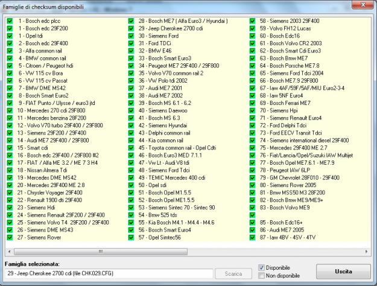Select '17 - FIAT / Alfa ME 3.2 / ME 7 3 H4'
Viewport: 377px width, 286px height.
(x=57, y=162)
